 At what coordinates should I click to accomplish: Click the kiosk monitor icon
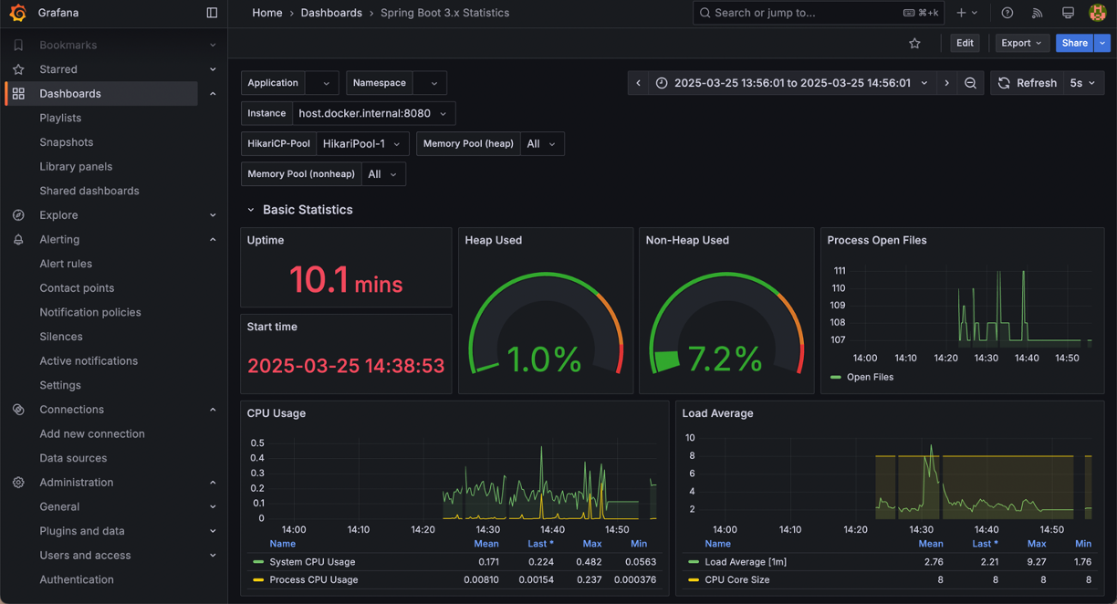click(x=1068, y=13)
